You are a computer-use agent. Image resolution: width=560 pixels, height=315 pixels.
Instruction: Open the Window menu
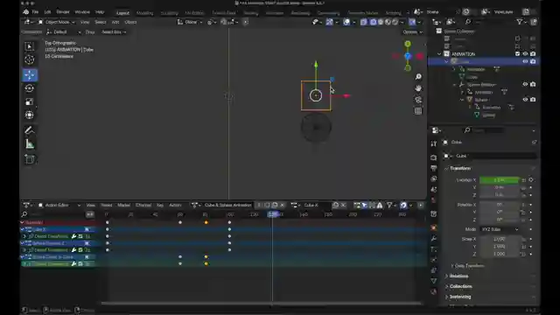82,12
